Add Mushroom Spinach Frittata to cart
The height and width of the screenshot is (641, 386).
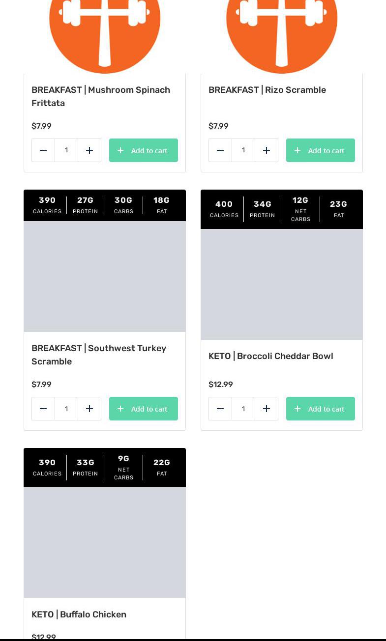[144, 150]
